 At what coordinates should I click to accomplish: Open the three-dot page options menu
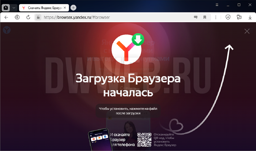coord(216,17)
